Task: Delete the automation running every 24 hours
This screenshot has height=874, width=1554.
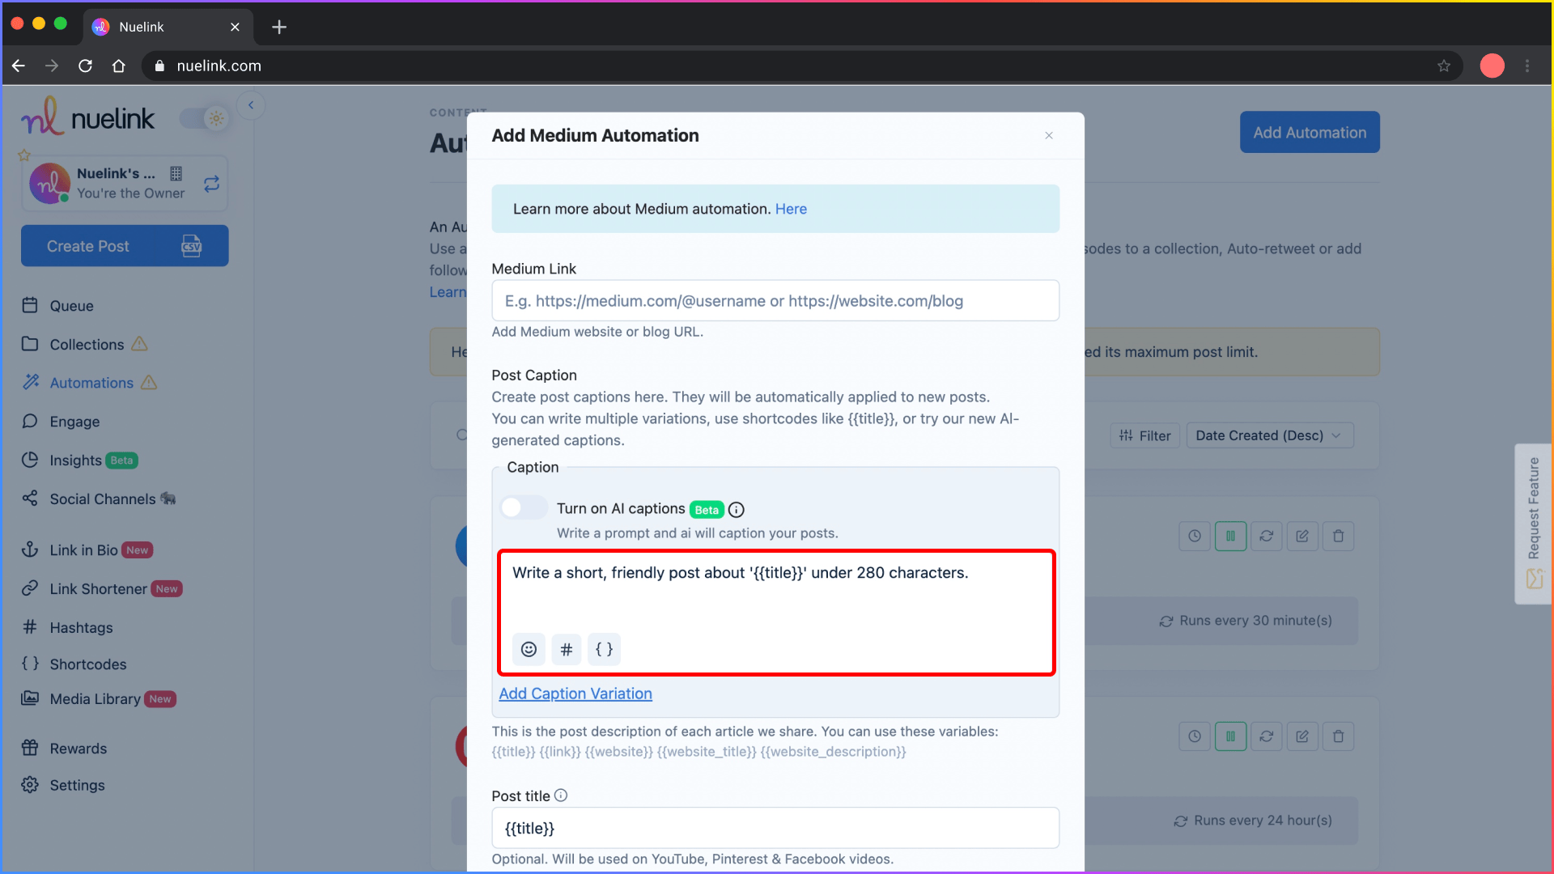Action: 1338,736
